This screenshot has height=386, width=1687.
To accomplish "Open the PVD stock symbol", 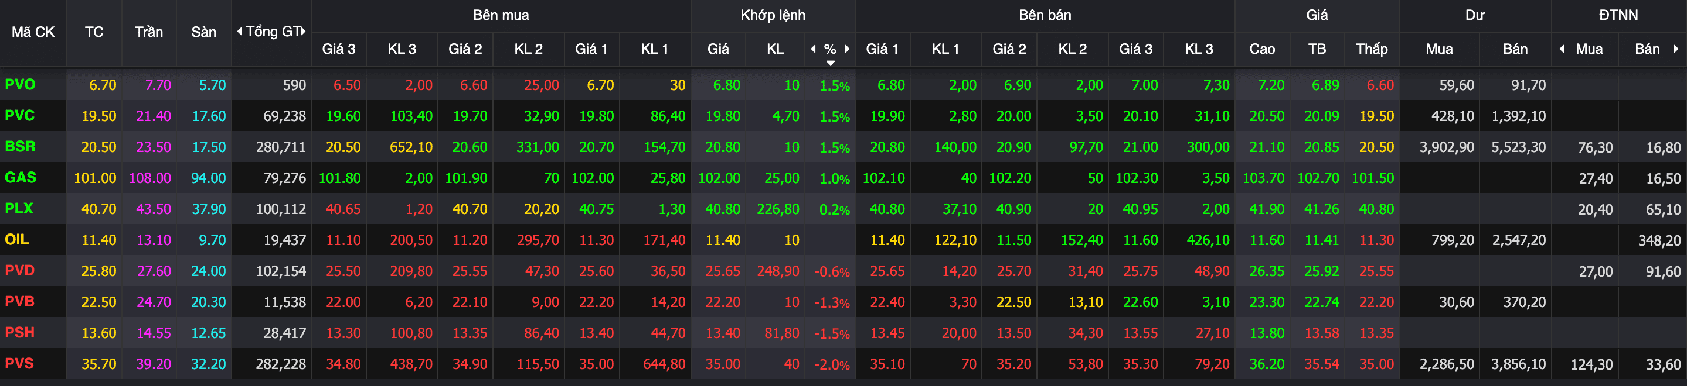I will coord(20,270).
